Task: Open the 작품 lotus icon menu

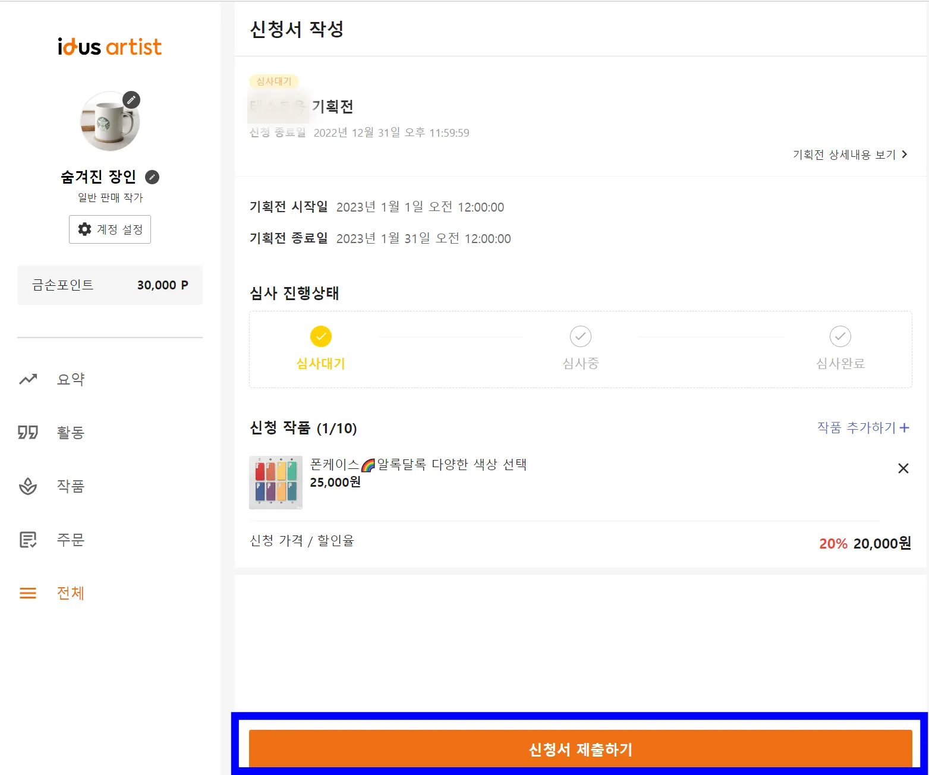Action: (x=28, y=486)
